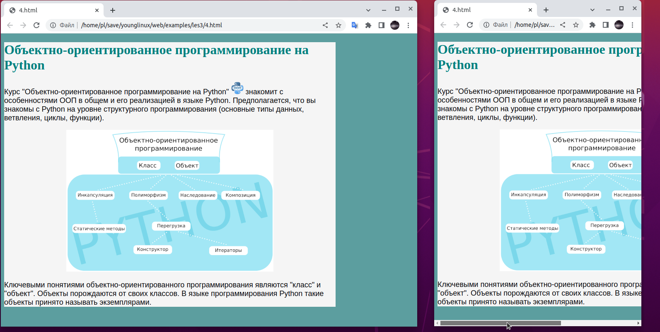Open Extensions puzzle icon in left window
The height and width of the screenshot is (332, 660).
point(368,25)
